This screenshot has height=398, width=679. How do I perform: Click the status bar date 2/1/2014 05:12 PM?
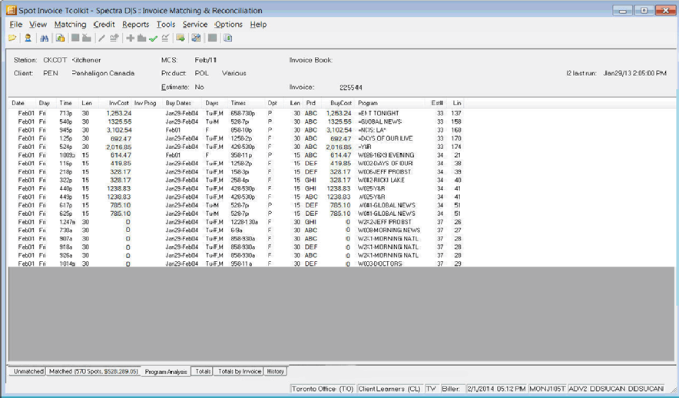pyautogui.click(x=496, y=389)
